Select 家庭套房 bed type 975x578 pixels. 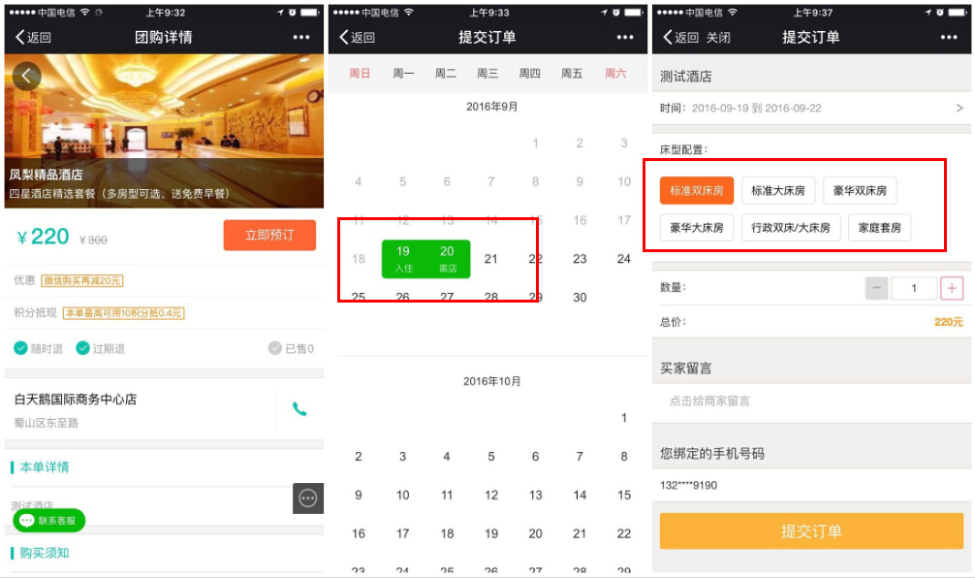(879, 228)
